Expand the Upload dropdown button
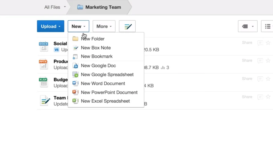This screenshot has width=273, height=152. click(51, 26)
